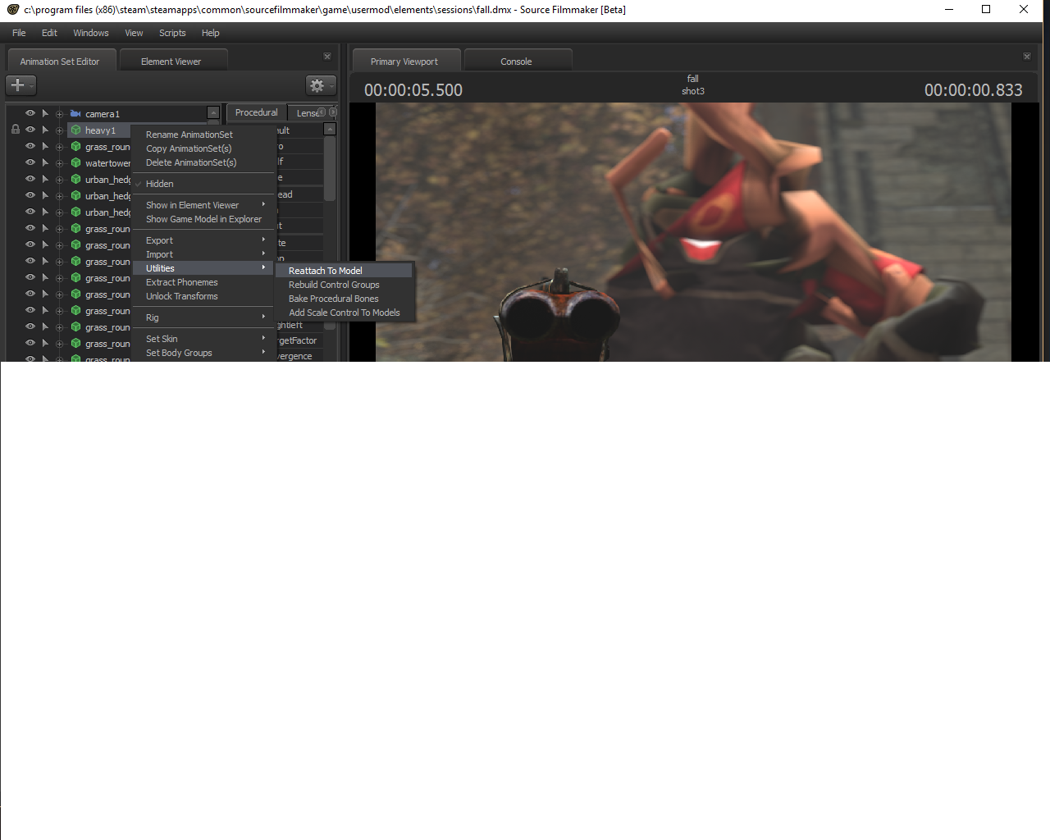The width and height of the screenshot is (1050, 840).
Task: Click the Procedural preset list scroll-up arrow
Action: [x=330, y=130]
